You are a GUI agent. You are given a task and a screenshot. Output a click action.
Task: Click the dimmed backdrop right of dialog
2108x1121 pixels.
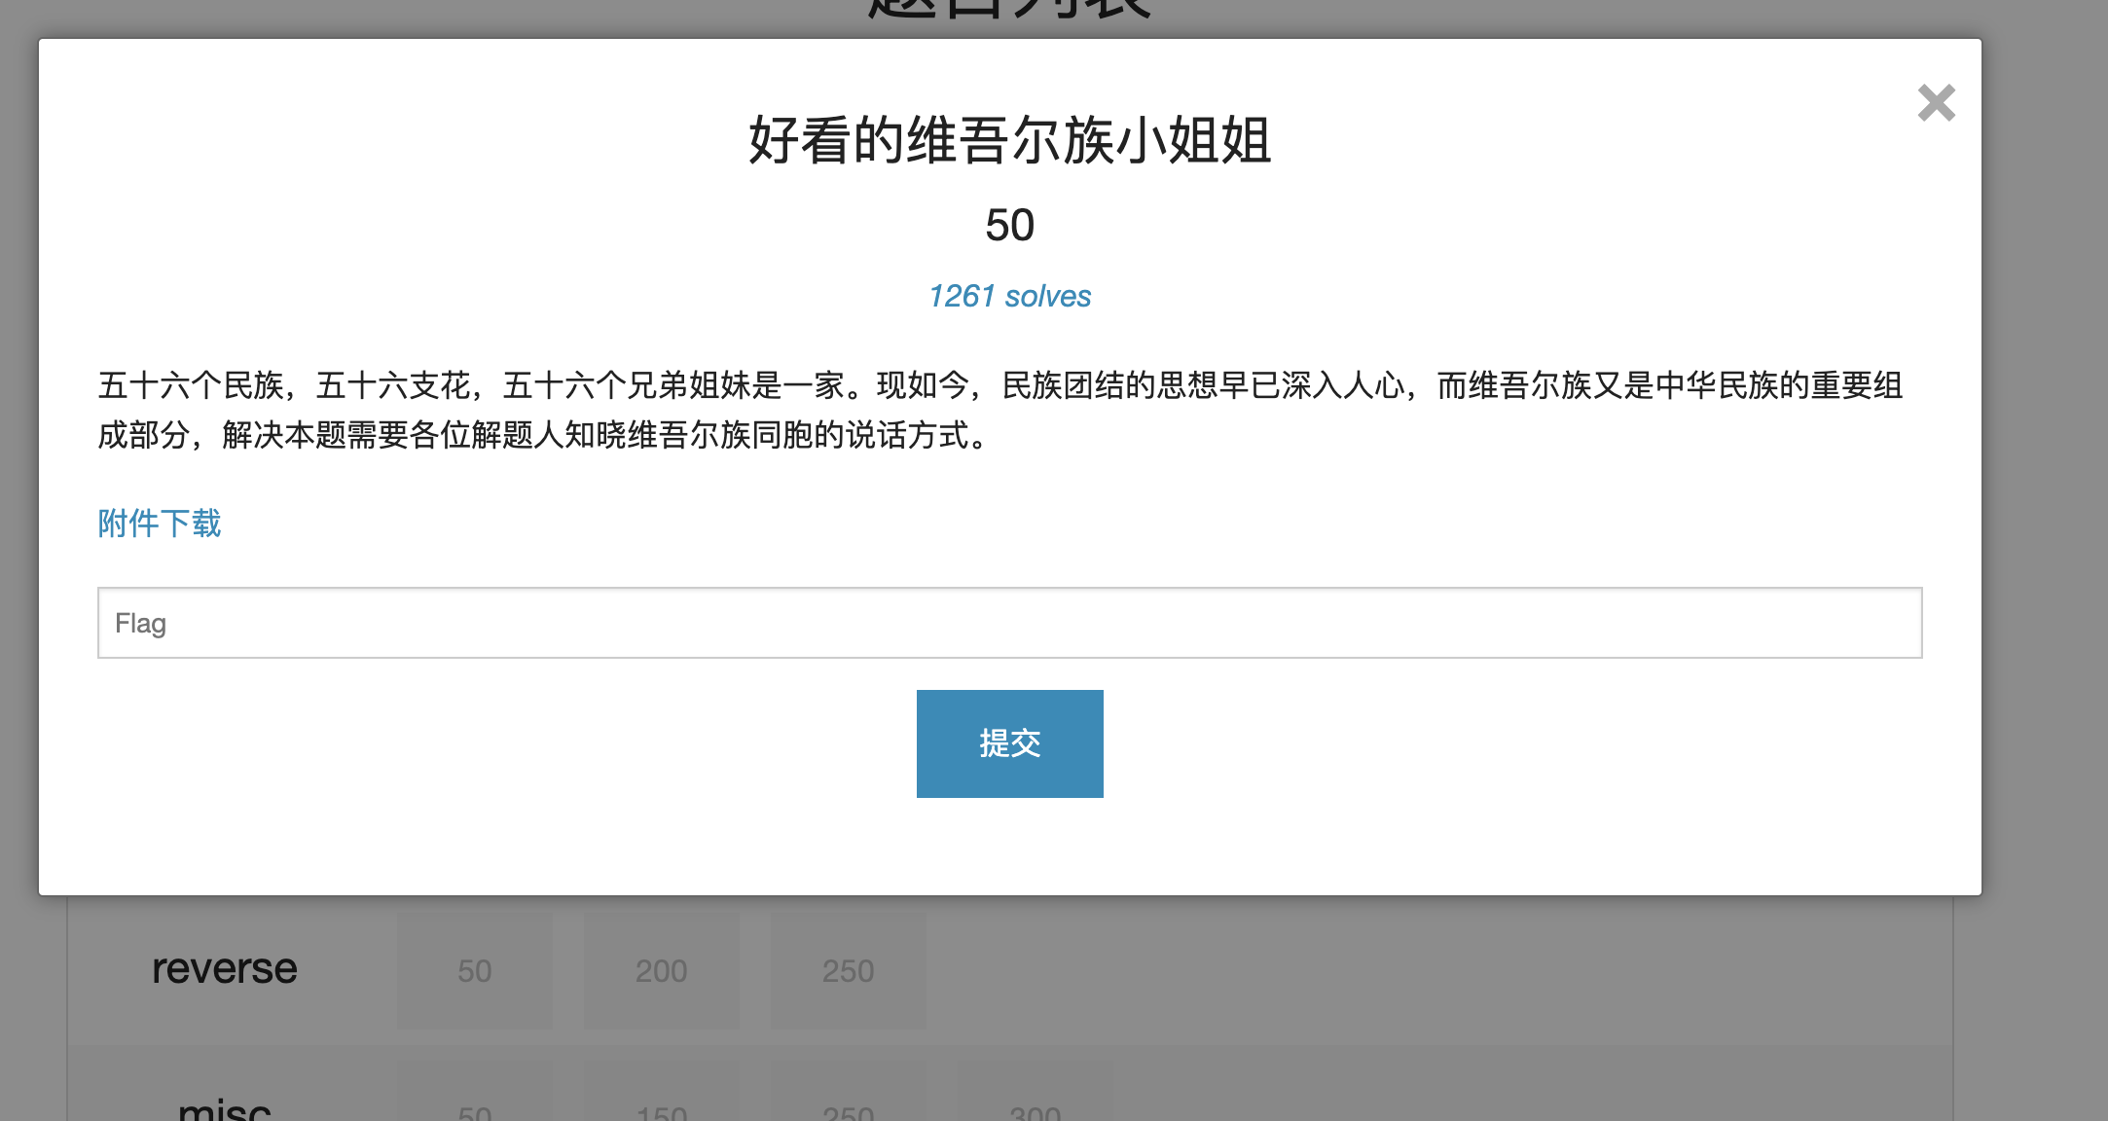point(2044,487)
